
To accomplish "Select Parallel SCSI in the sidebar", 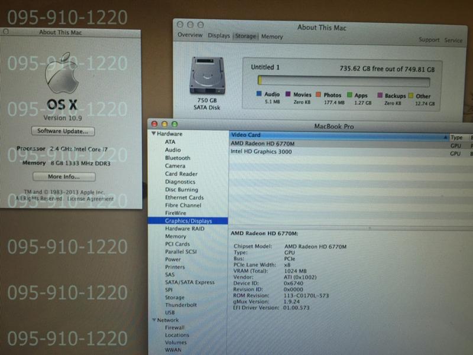I will point(181,252).
